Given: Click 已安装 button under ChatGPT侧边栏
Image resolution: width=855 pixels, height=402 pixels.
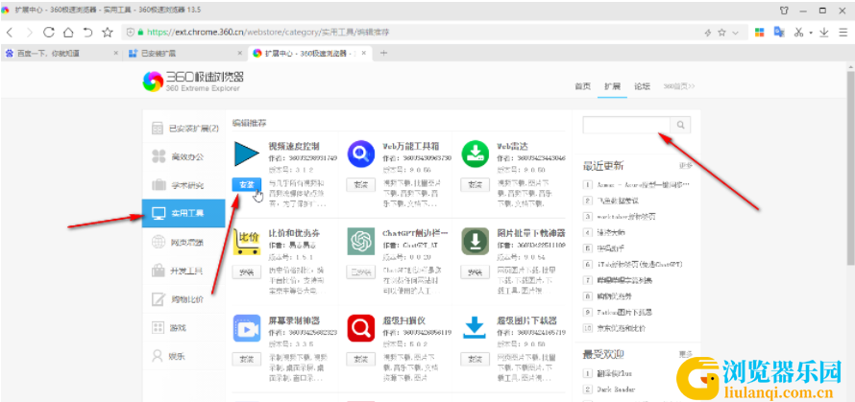Looking at the screenshot, I should point(360,272).
